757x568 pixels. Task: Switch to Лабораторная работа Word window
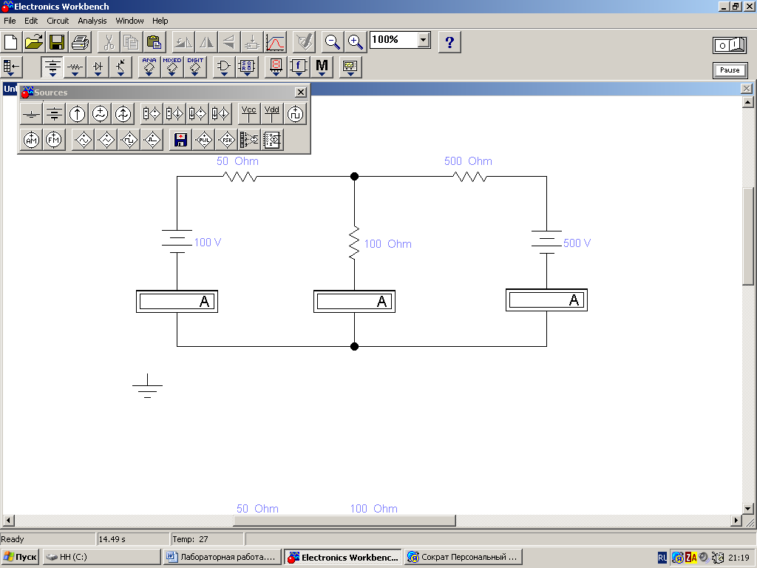pos(222,557)
